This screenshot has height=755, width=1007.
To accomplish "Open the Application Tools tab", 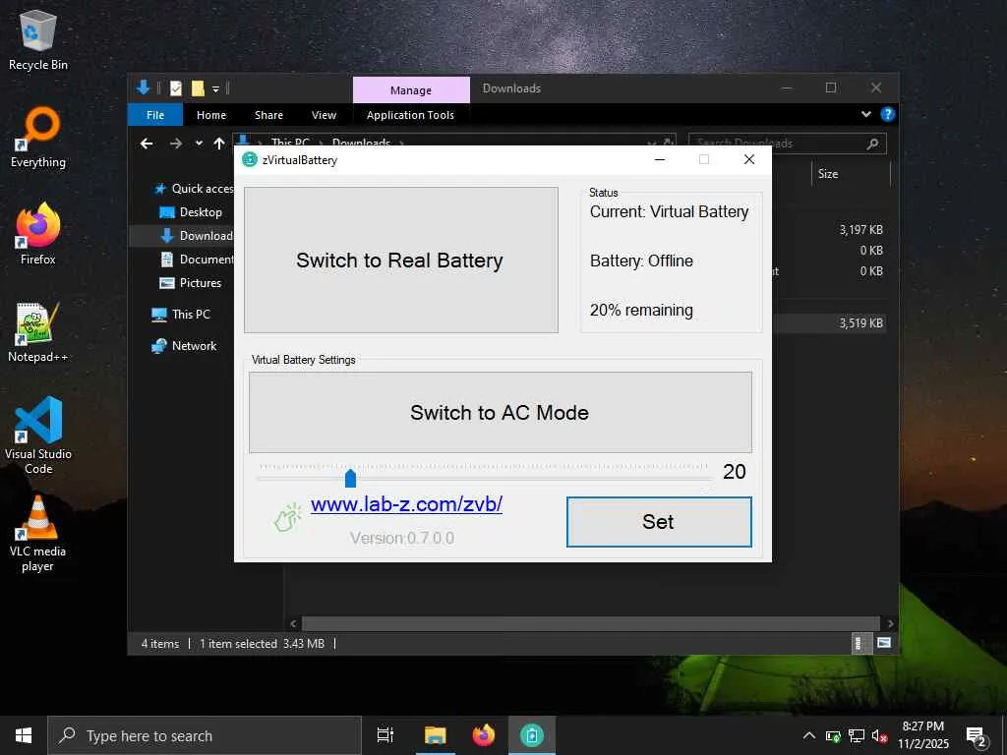I will tap(410, 115).
